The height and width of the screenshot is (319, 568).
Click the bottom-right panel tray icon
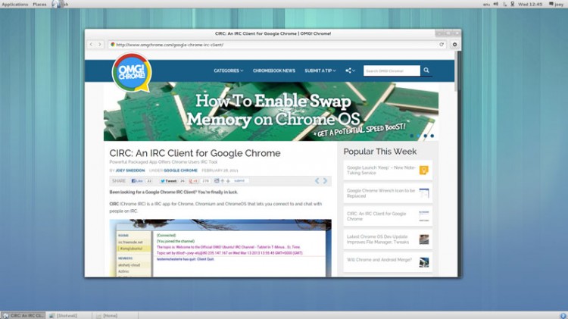tap(563, 316)
